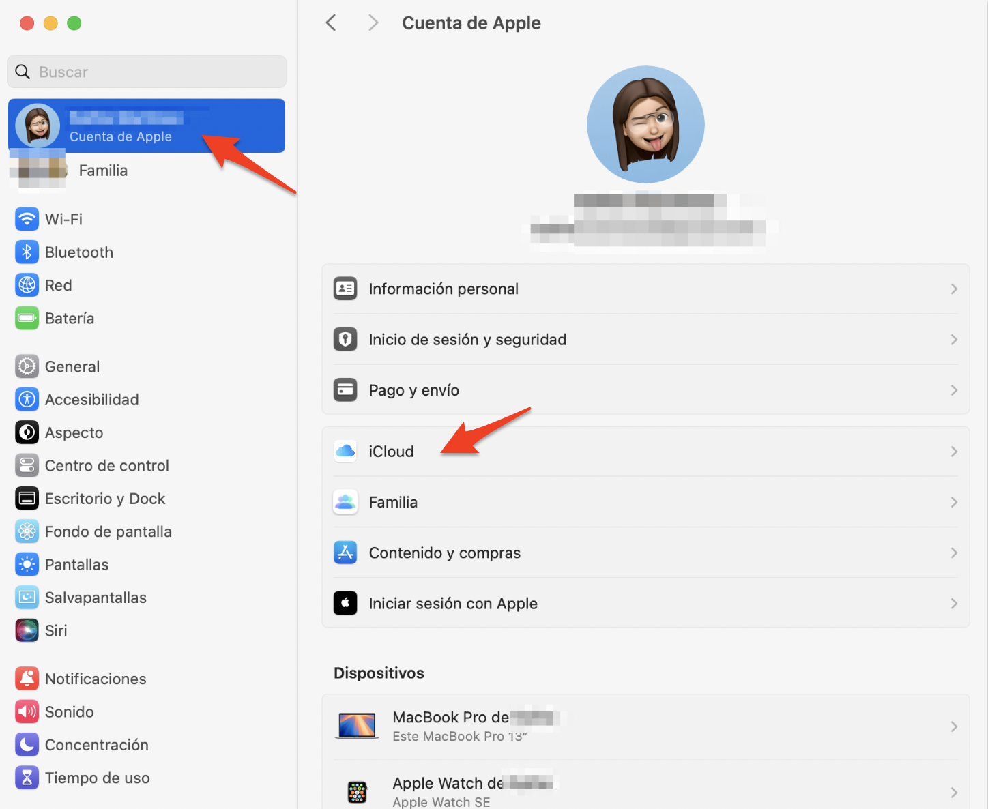This screenshot has height=809, width=988.
Task: Expand Información personal chevron
Action: tap(954, 289)
